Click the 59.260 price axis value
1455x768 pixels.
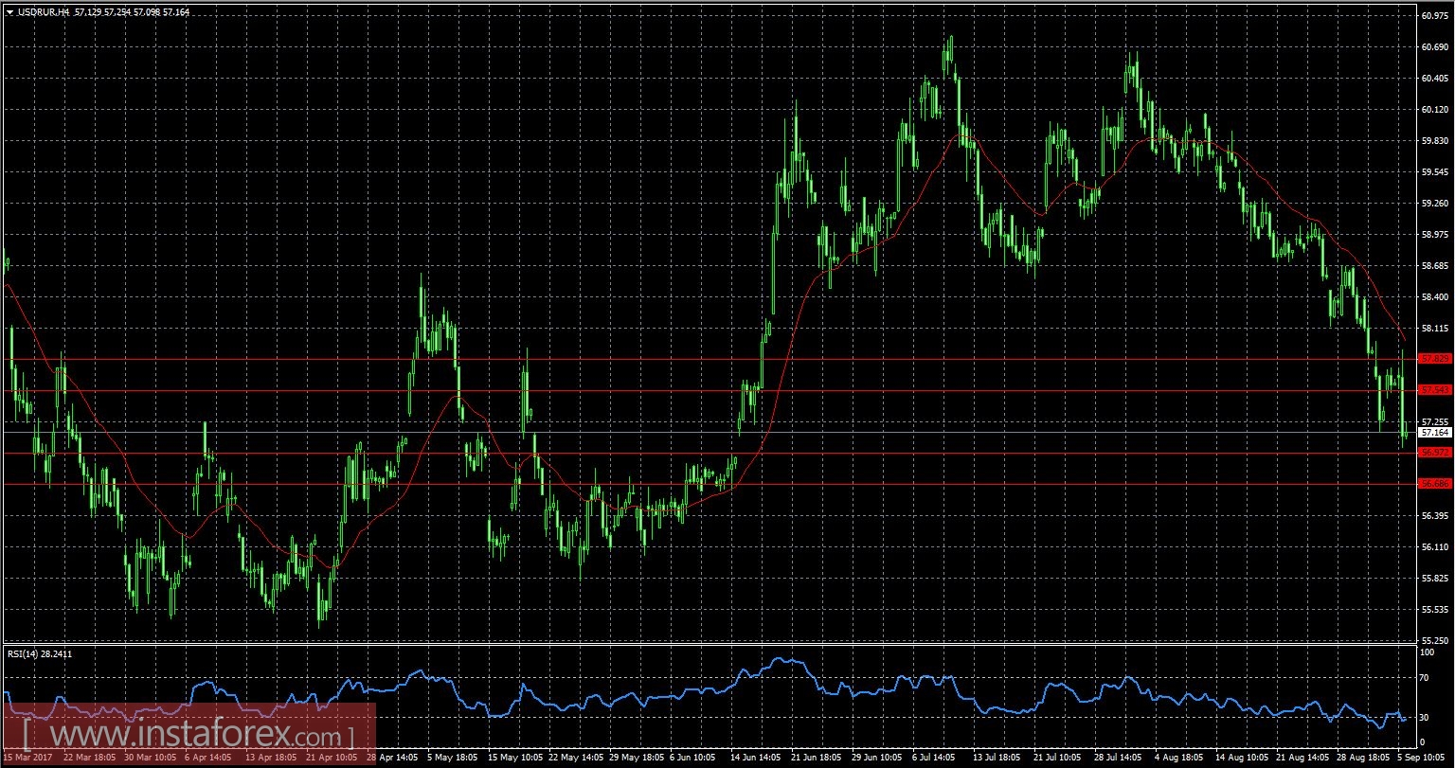tap(1435, 204)
